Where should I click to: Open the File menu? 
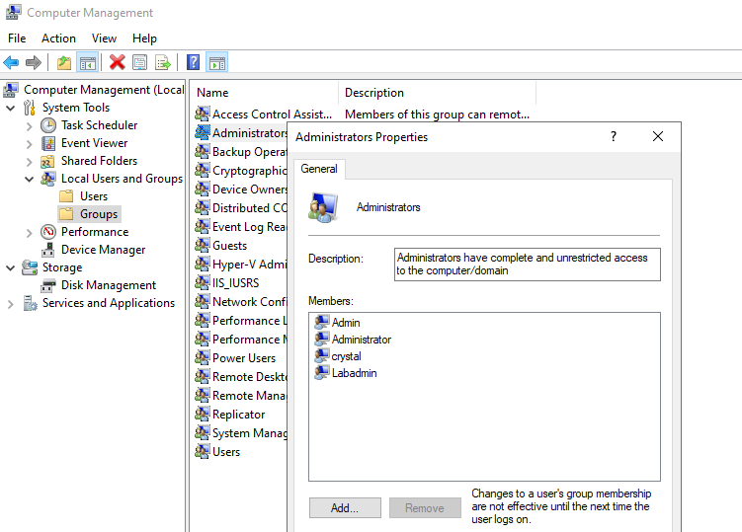(x=17, y=38)
